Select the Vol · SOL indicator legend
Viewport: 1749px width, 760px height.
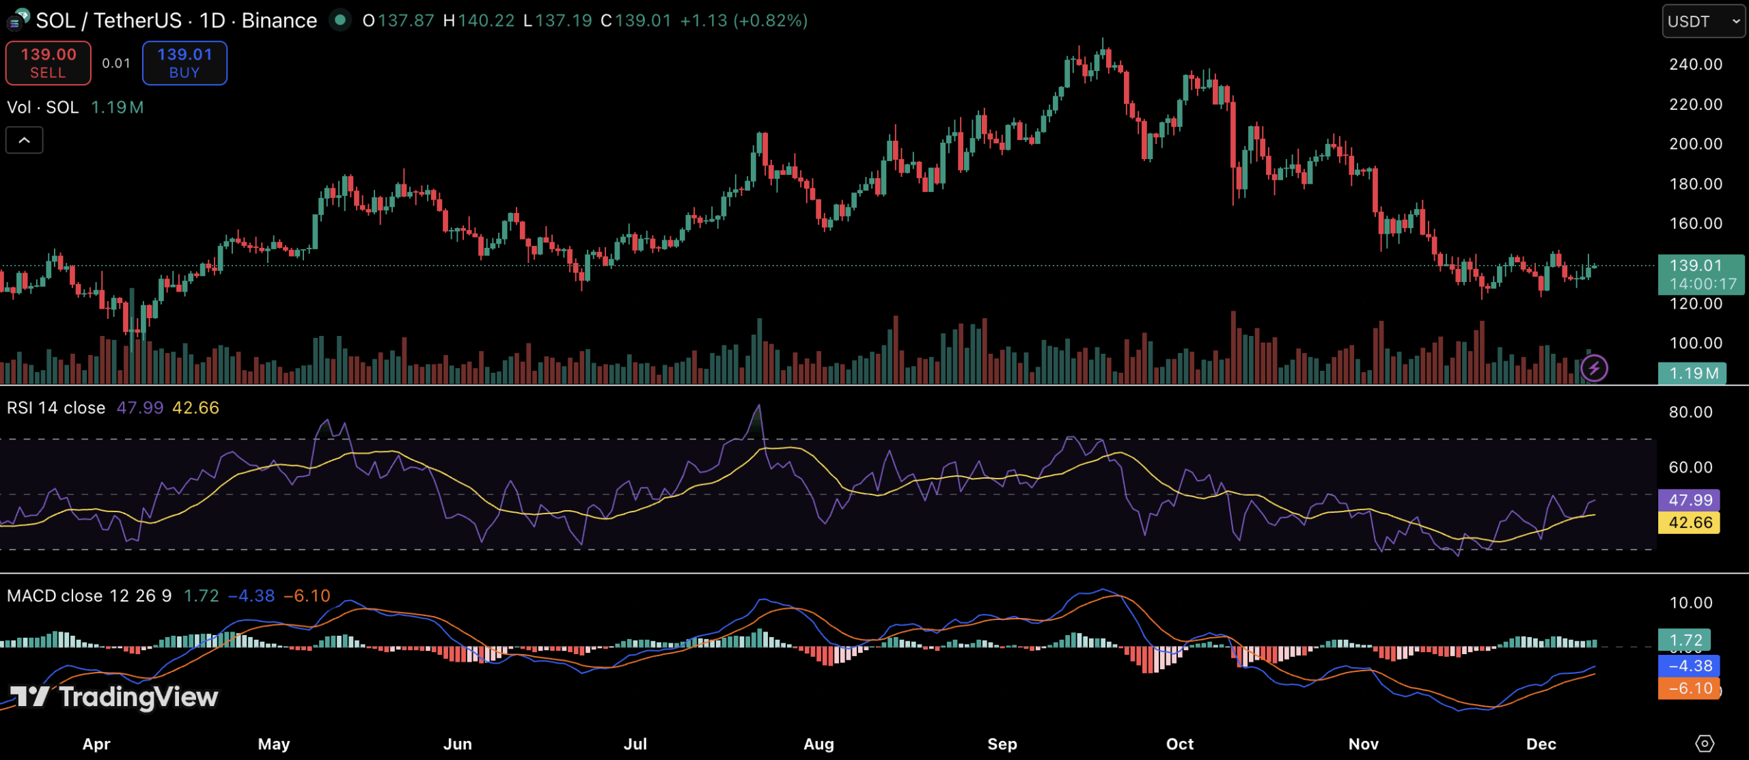42,107
